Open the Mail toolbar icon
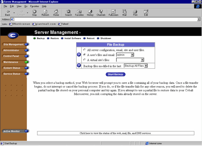 [124, 13]
